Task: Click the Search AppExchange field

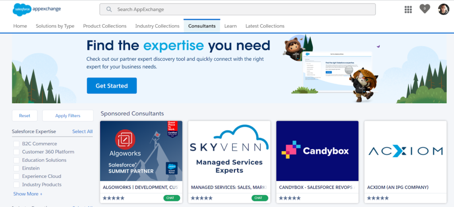Action: tap(242, 9)
